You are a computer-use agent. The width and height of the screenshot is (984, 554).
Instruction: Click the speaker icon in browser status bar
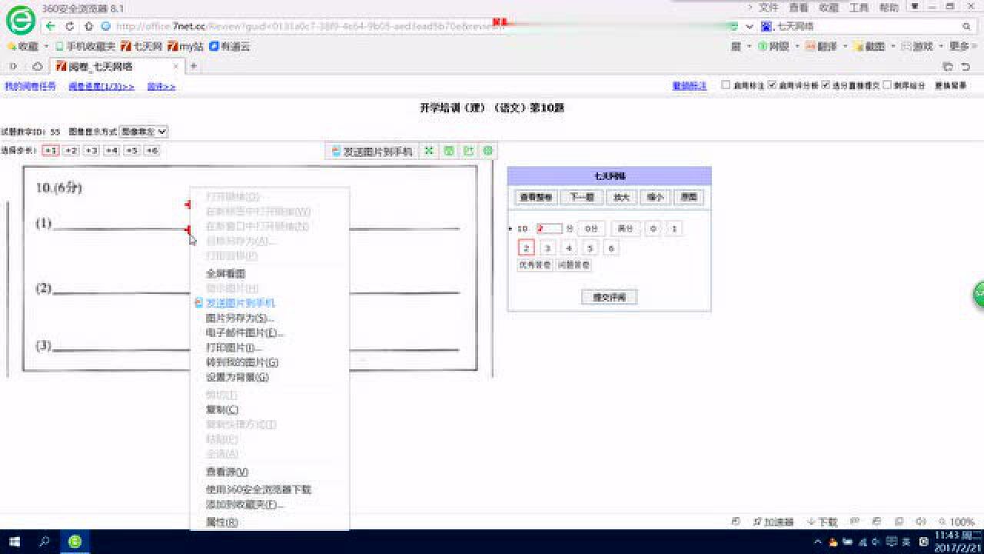[x=919, y=522]
